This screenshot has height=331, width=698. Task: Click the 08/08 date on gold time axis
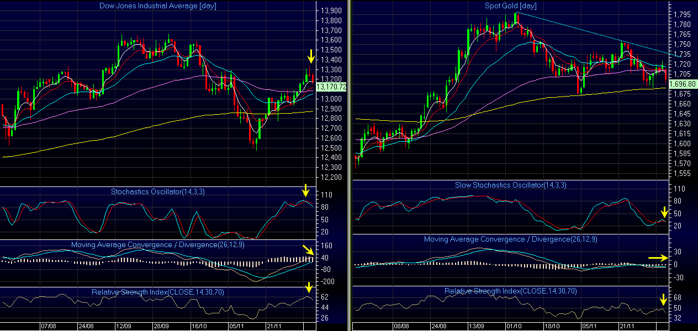click(401, 326)
